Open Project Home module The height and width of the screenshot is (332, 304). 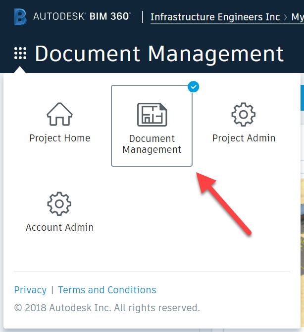60,123
